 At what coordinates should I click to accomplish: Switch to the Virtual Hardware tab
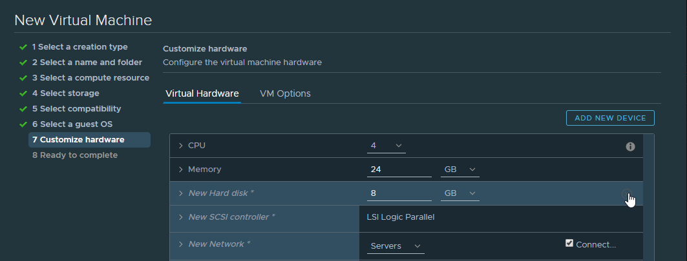[x=202, y=93]
